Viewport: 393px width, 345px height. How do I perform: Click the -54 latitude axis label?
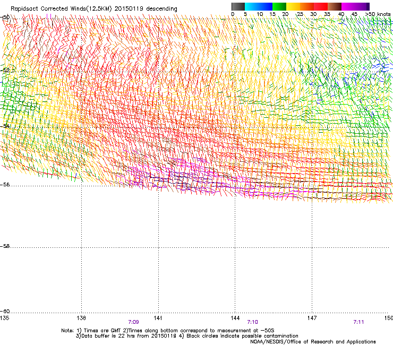coord(5,126)
